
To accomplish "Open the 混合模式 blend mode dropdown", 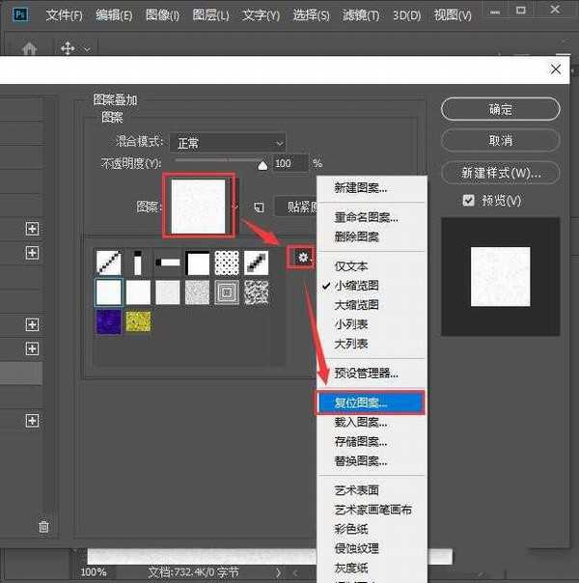I will (x=228, y=142).
